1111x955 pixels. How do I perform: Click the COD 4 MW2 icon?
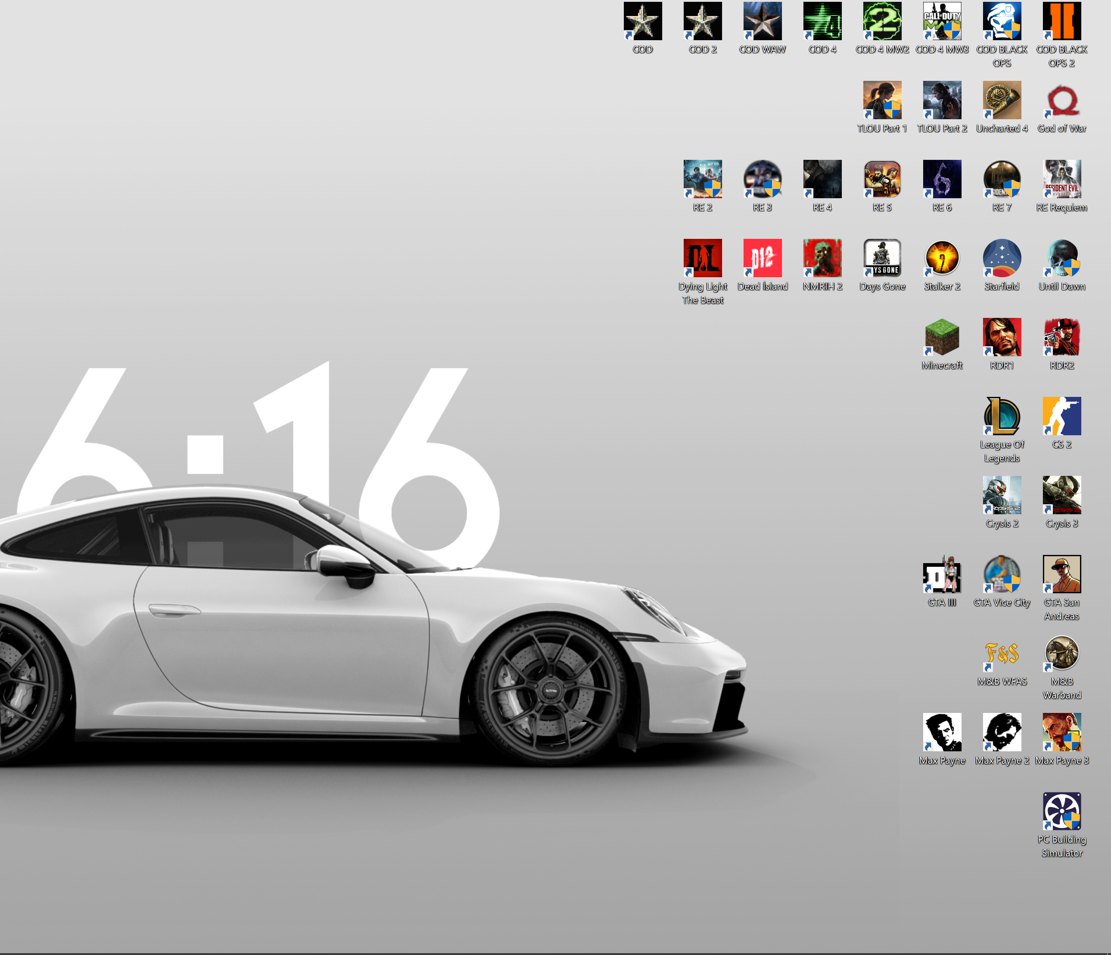pyautogui.click(x=882, y=21)
